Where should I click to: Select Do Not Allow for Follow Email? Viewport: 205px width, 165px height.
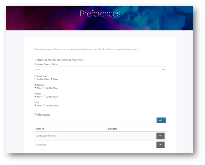tap(35, 79)
